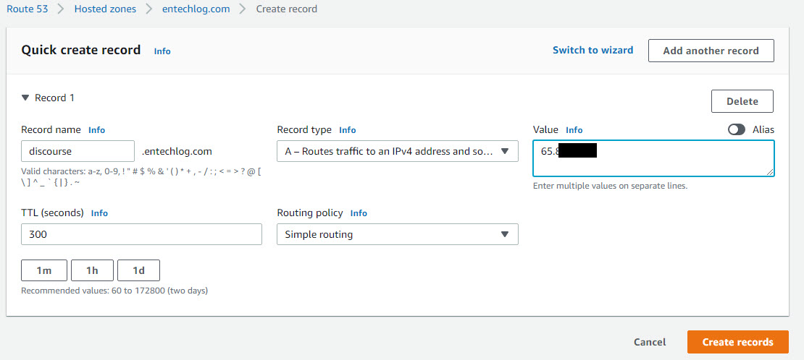This screenshot has height=360, width=804.
Task: Click the 'Valid characters' hint text
Action: coord(141,177)
